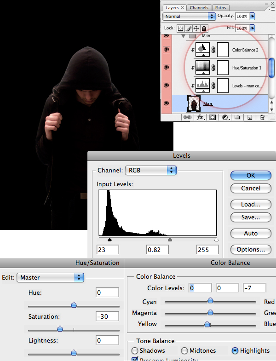Switch to the Channels tab

pos(199,7)
